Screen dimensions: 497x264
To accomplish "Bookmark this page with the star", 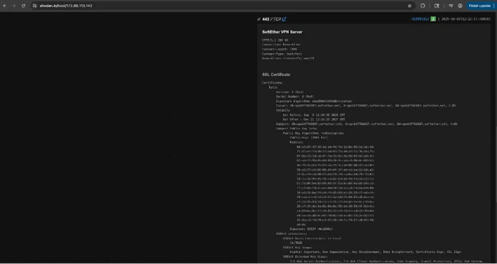I will pyautogui.click(x=410, y=6).
